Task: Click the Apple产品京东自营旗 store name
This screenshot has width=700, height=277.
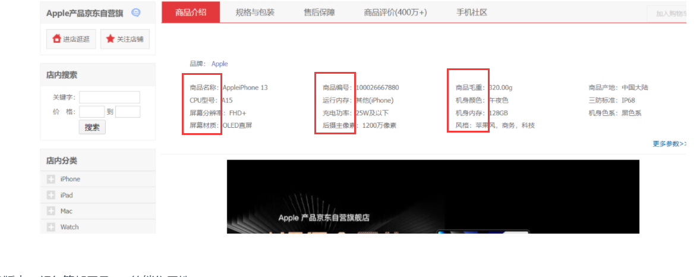Action: (85, 13)
